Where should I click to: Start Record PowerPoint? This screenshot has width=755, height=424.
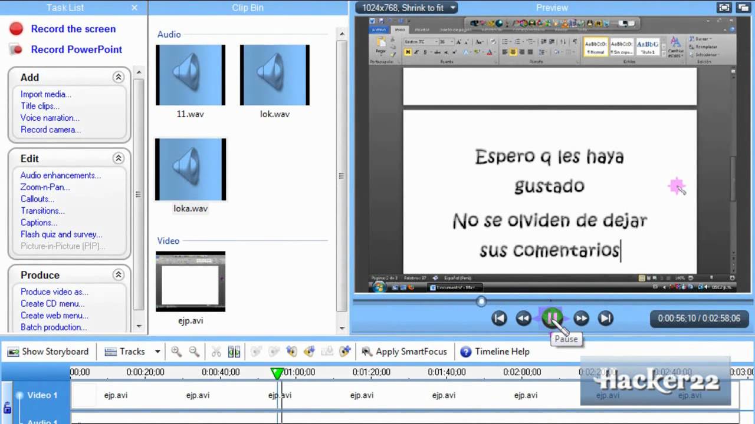[x=66, y=49]
